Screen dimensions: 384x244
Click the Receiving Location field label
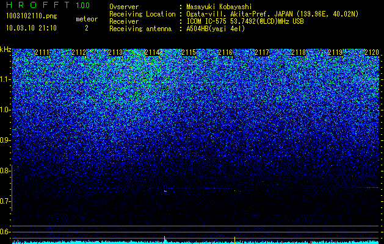(x=142, y=14)
